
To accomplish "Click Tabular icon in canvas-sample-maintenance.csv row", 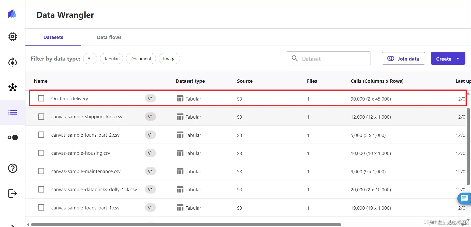I will point(180,171).
